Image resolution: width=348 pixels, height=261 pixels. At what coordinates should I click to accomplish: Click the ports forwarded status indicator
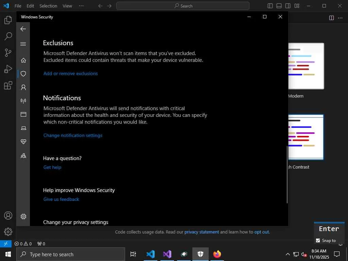pyautogui.click(x=41, y=244)
